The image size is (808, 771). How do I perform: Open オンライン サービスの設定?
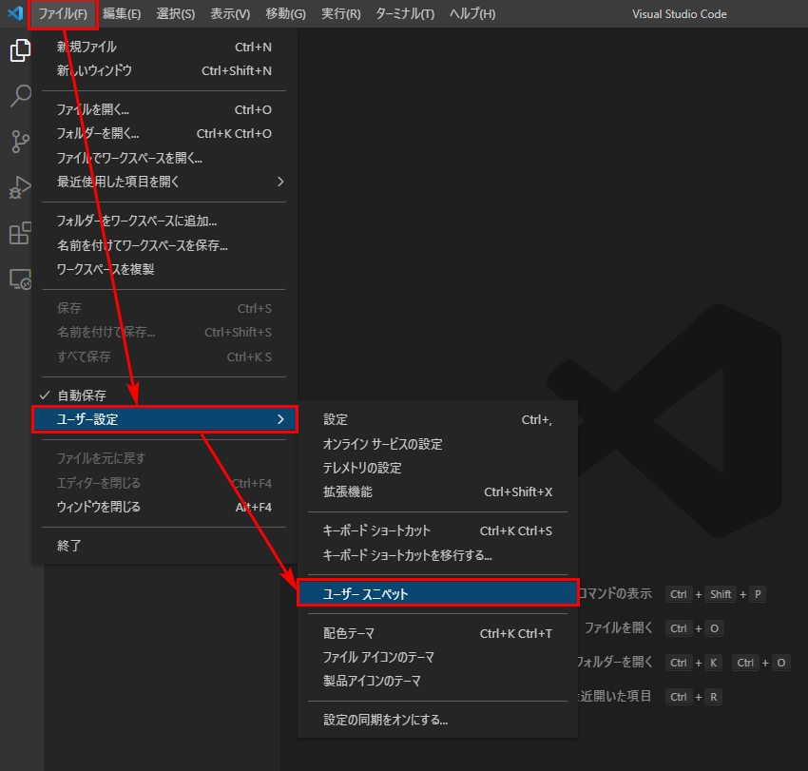point(437,444)
